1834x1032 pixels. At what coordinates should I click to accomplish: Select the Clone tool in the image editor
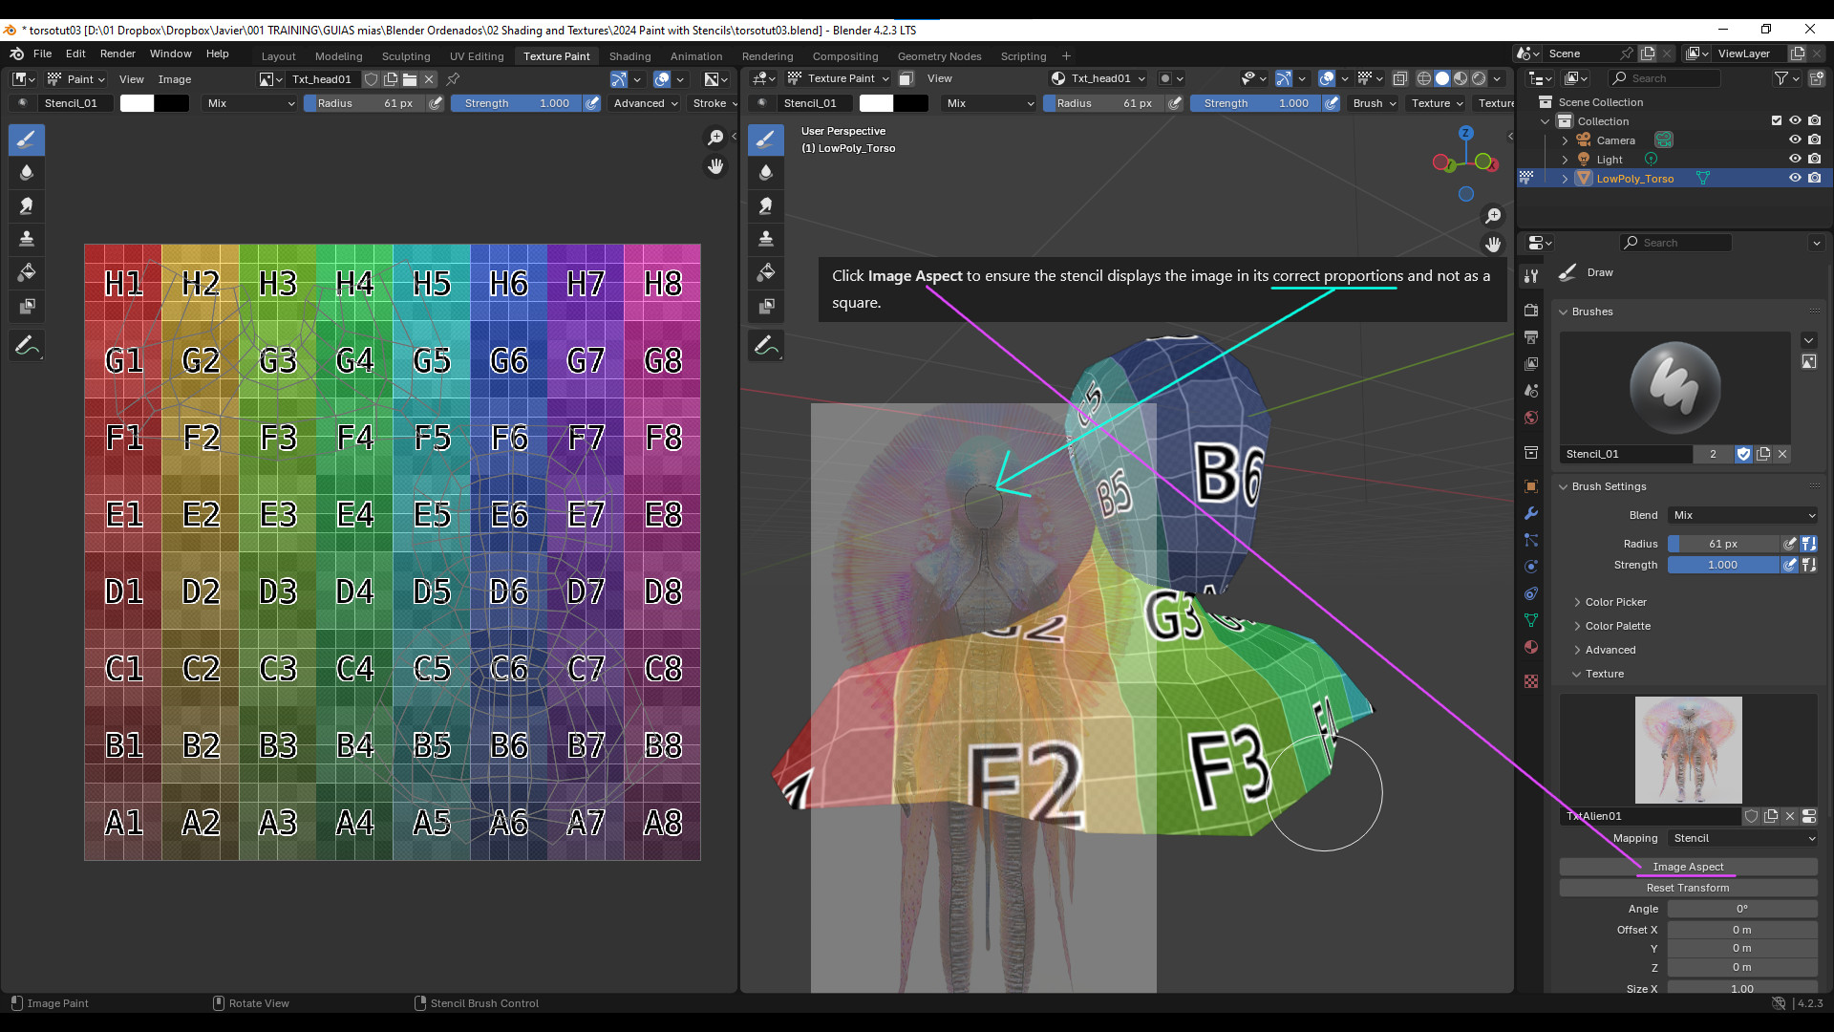point(27,239)
